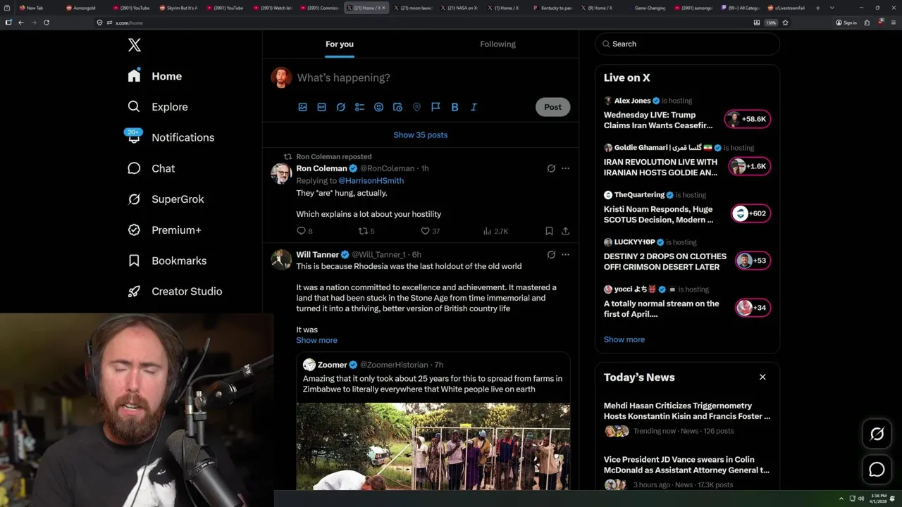Viewport: 902px width, 507px height.
Task: Join Alex Jones live stream +58.6K
Action: coord(748,119)
